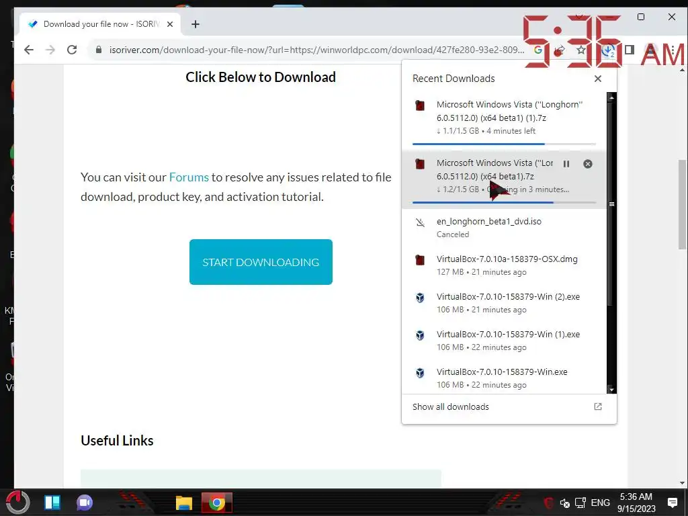Open File Explorer from taskbar
The width and height of the screenshot is (688, 516).
click(x=184, y=503)
